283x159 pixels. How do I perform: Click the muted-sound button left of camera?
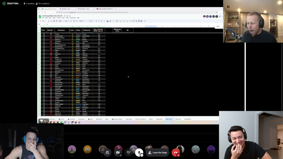click(x=107, y=152)
